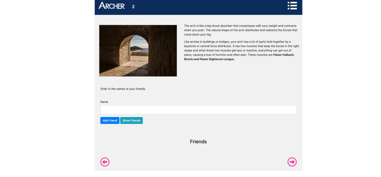The width and height of the screenshot is (381, 177).
Task: Click the stone archway photo
Action: (x=138, y=51)
